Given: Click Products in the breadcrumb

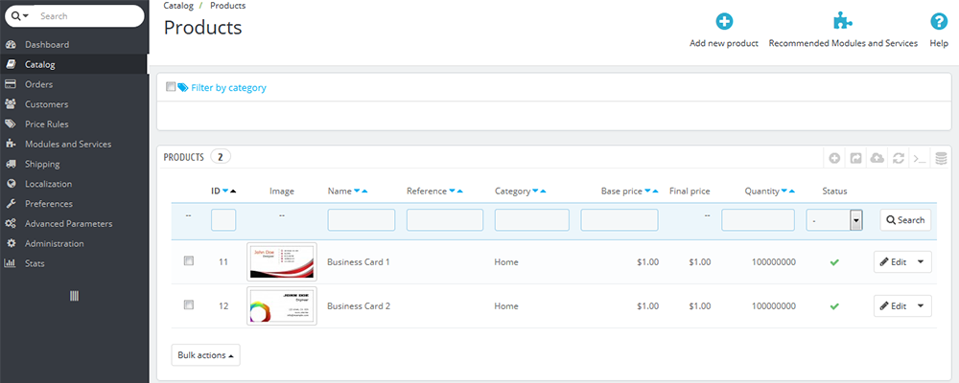Looking at the screenshot, I should point(227,6).
